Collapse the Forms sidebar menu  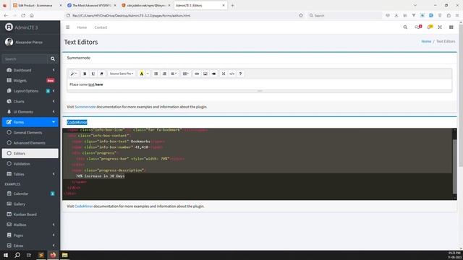(30, 122)
